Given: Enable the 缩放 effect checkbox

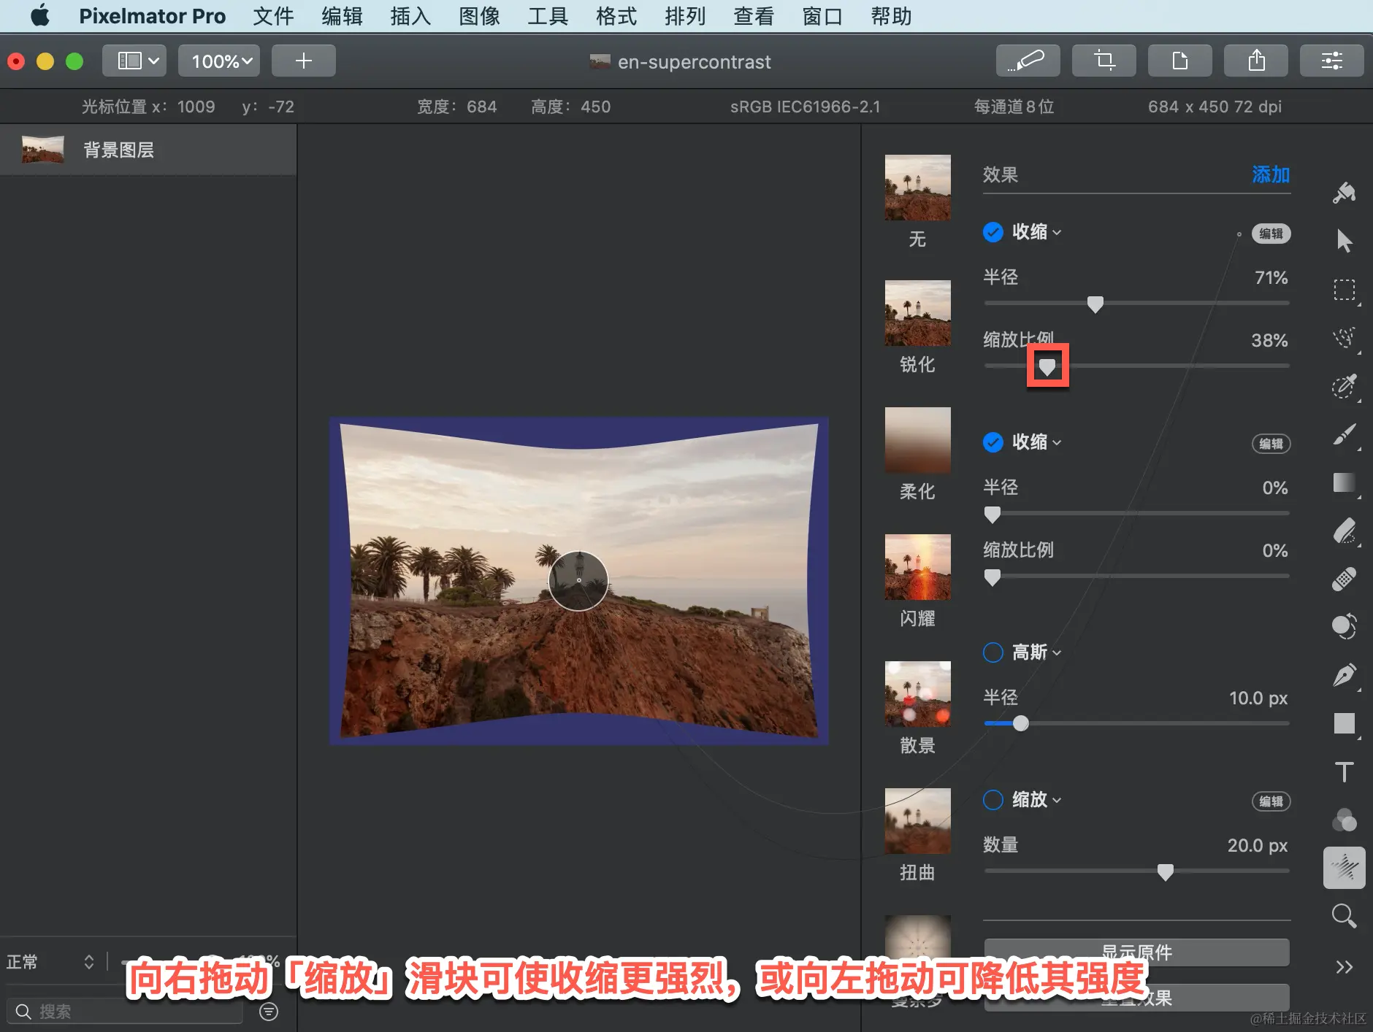Looking at the screenshot, I should point(993,800).
